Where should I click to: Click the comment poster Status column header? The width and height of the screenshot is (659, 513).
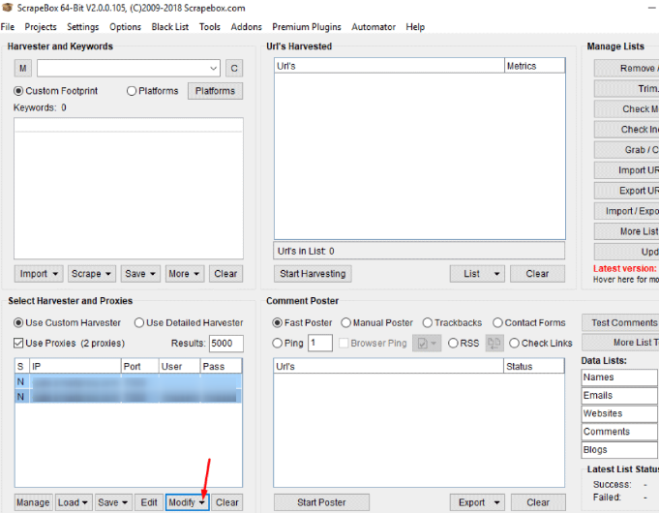[x=533, y=366]
